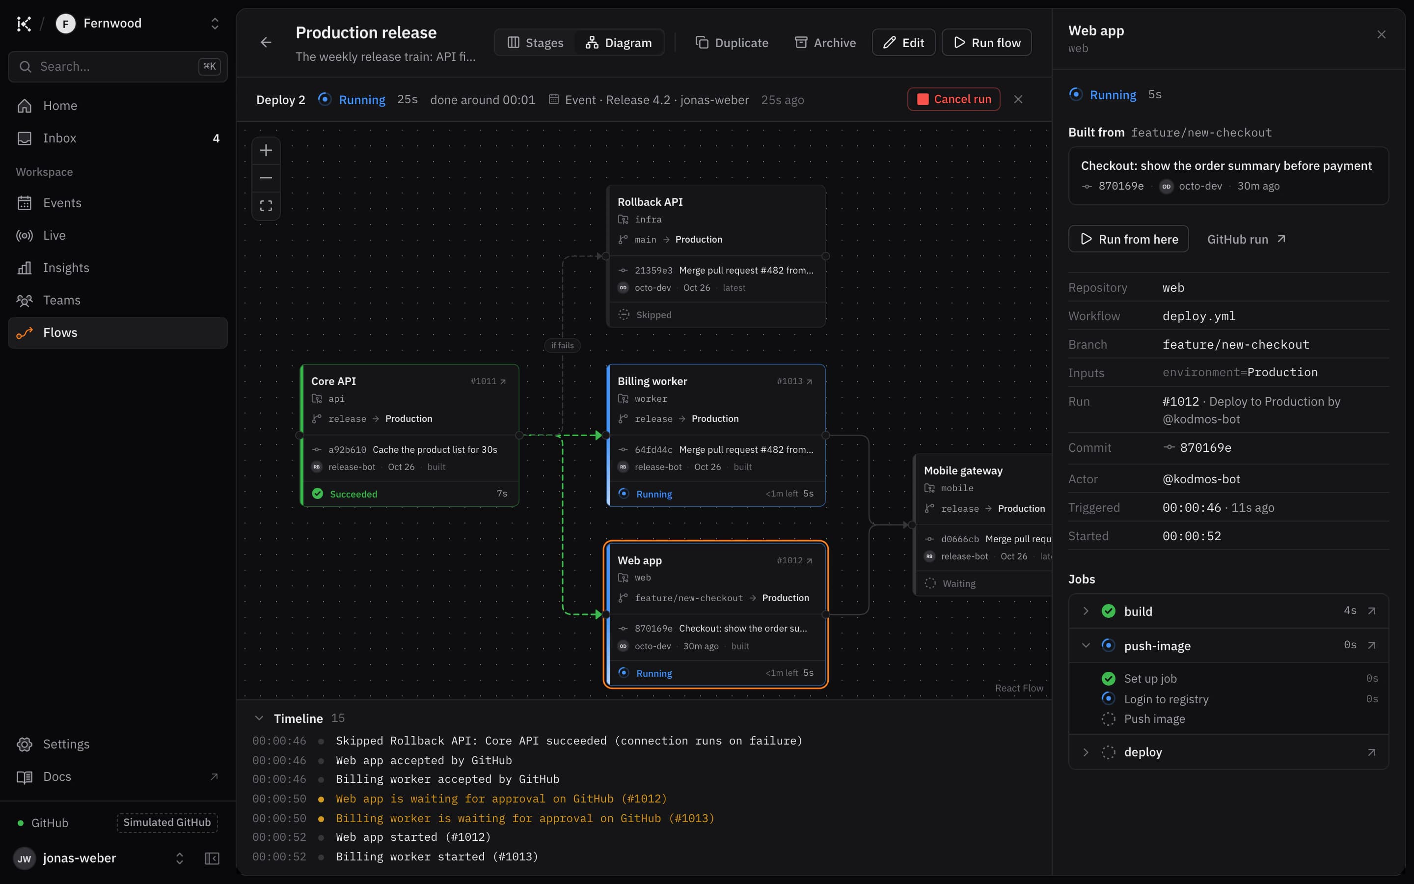Open Insights in the sidebar
This screenshot has height=884, width=1414.
[x=117, y=268]
